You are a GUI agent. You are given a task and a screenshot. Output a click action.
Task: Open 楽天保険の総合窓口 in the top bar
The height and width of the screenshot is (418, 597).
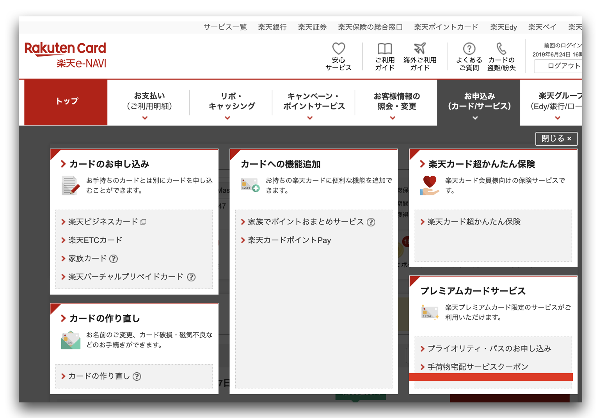pyautogui.click(x=370, y=27)
